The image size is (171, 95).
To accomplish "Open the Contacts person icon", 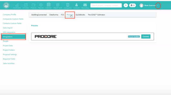I will (x=77, y=6).
